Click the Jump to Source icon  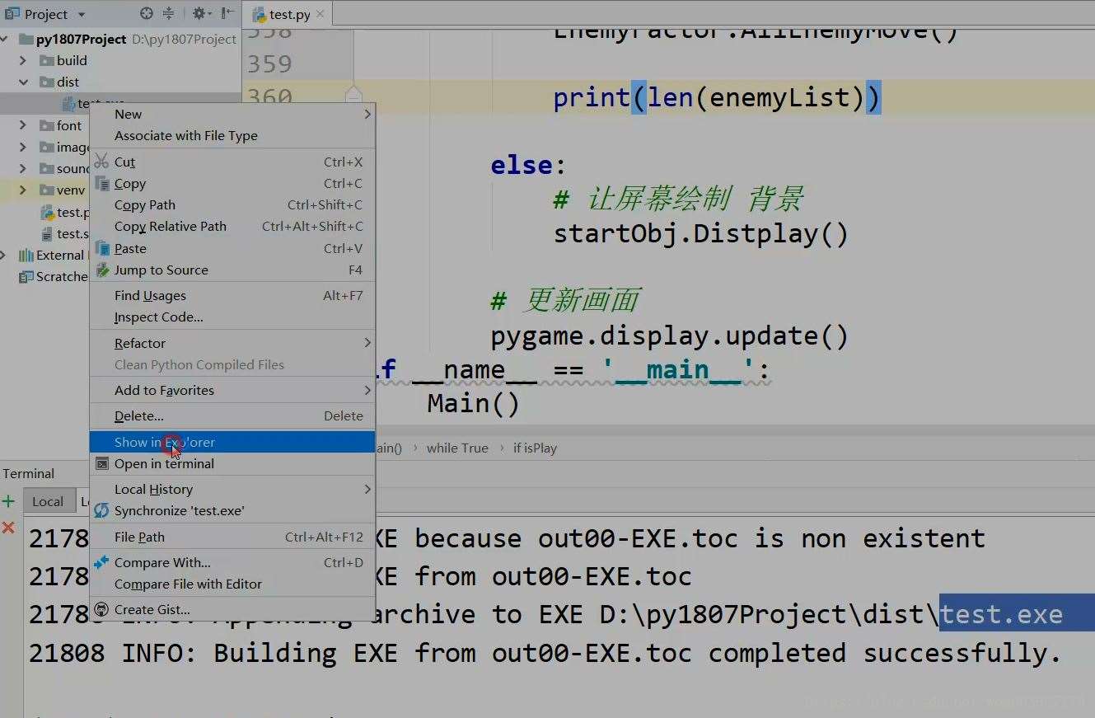point(101,270)
